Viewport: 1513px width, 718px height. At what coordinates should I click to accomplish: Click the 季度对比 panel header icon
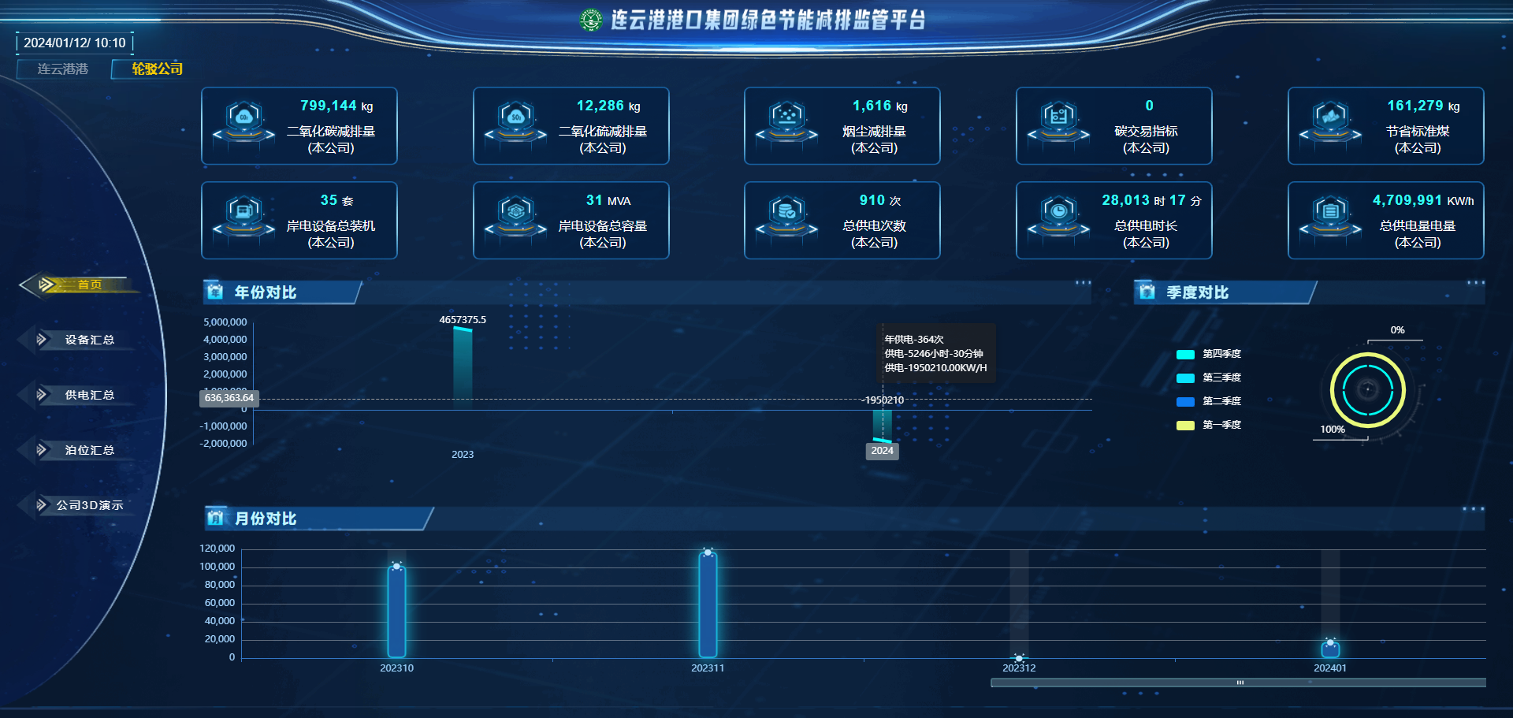[x=1147, y=292]
